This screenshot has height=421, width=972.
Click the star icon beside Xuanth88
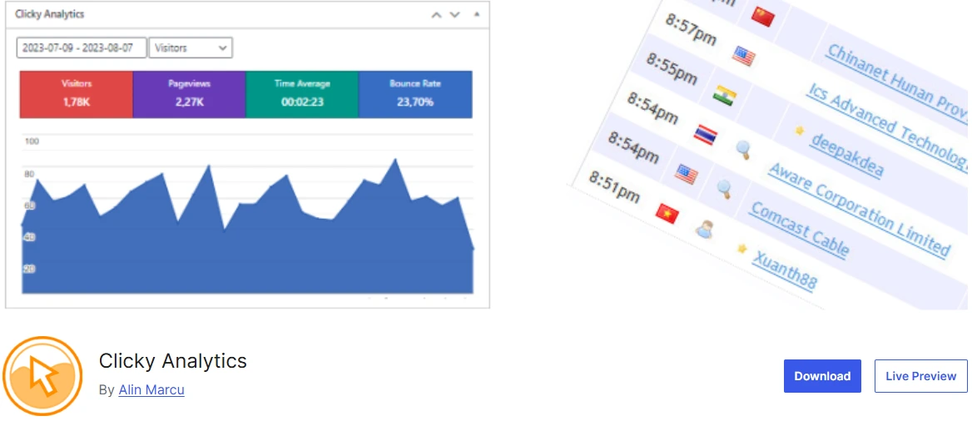point(741,249)
